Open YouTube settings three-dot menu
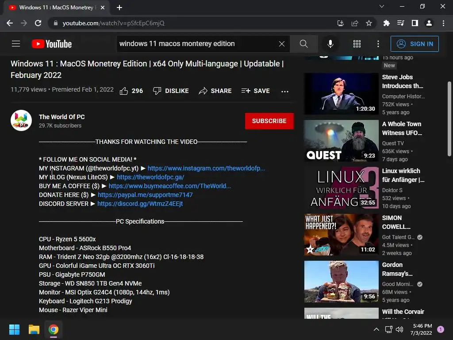Viewport: 453px width, 340px height. 378,44
